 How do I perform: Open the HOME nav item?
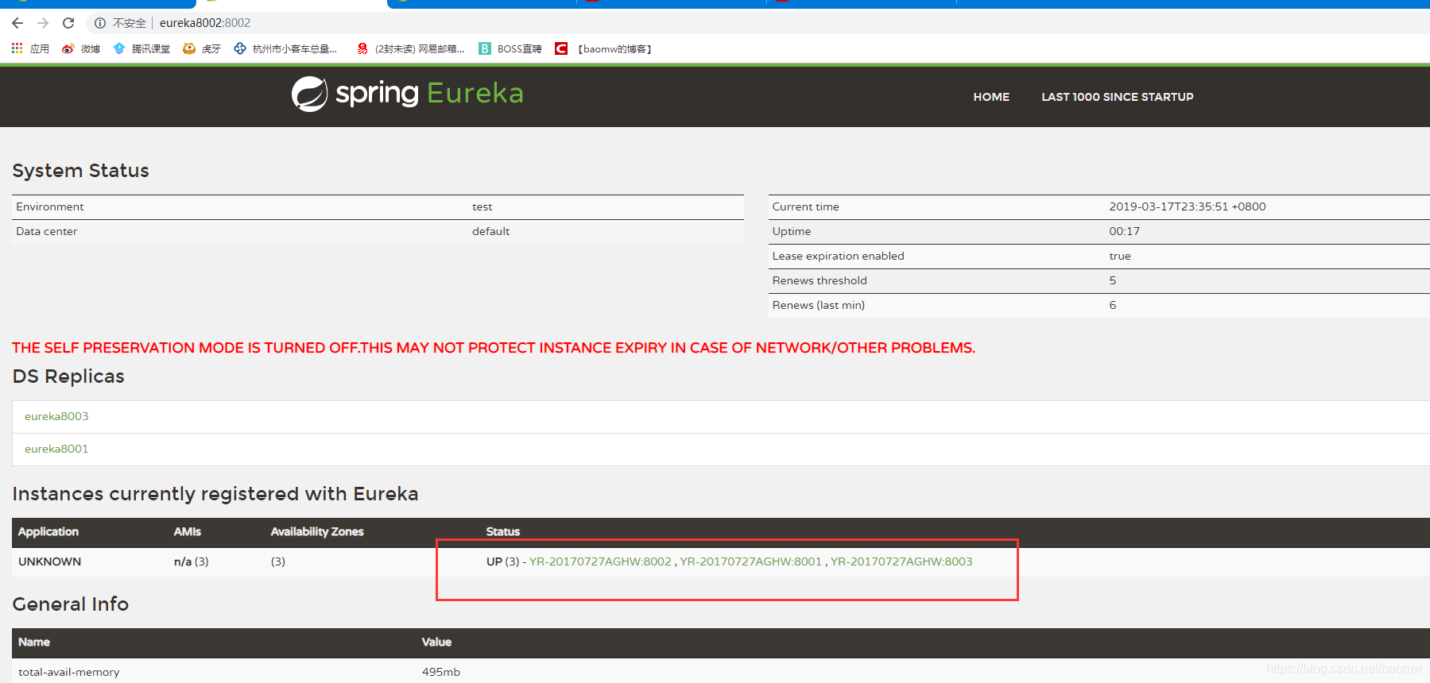[991, 97]
